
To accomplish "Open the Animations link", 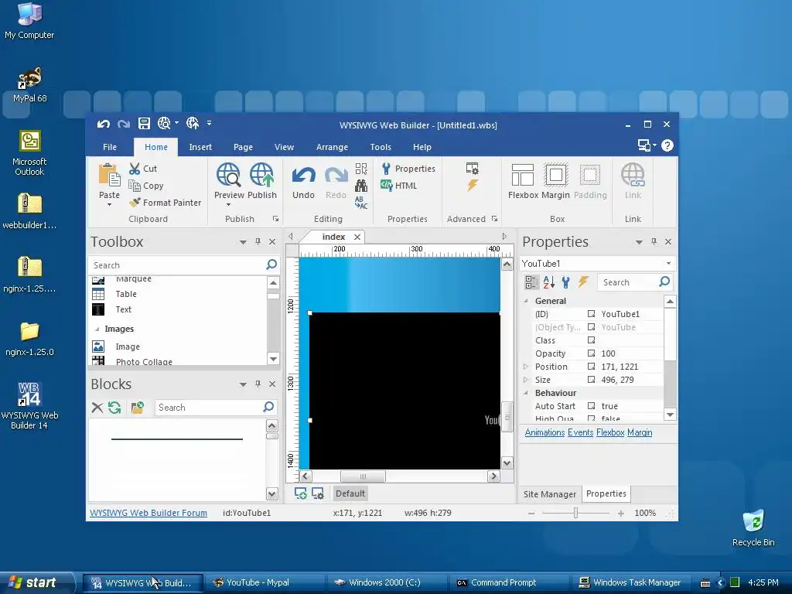I will pos(544,432).
